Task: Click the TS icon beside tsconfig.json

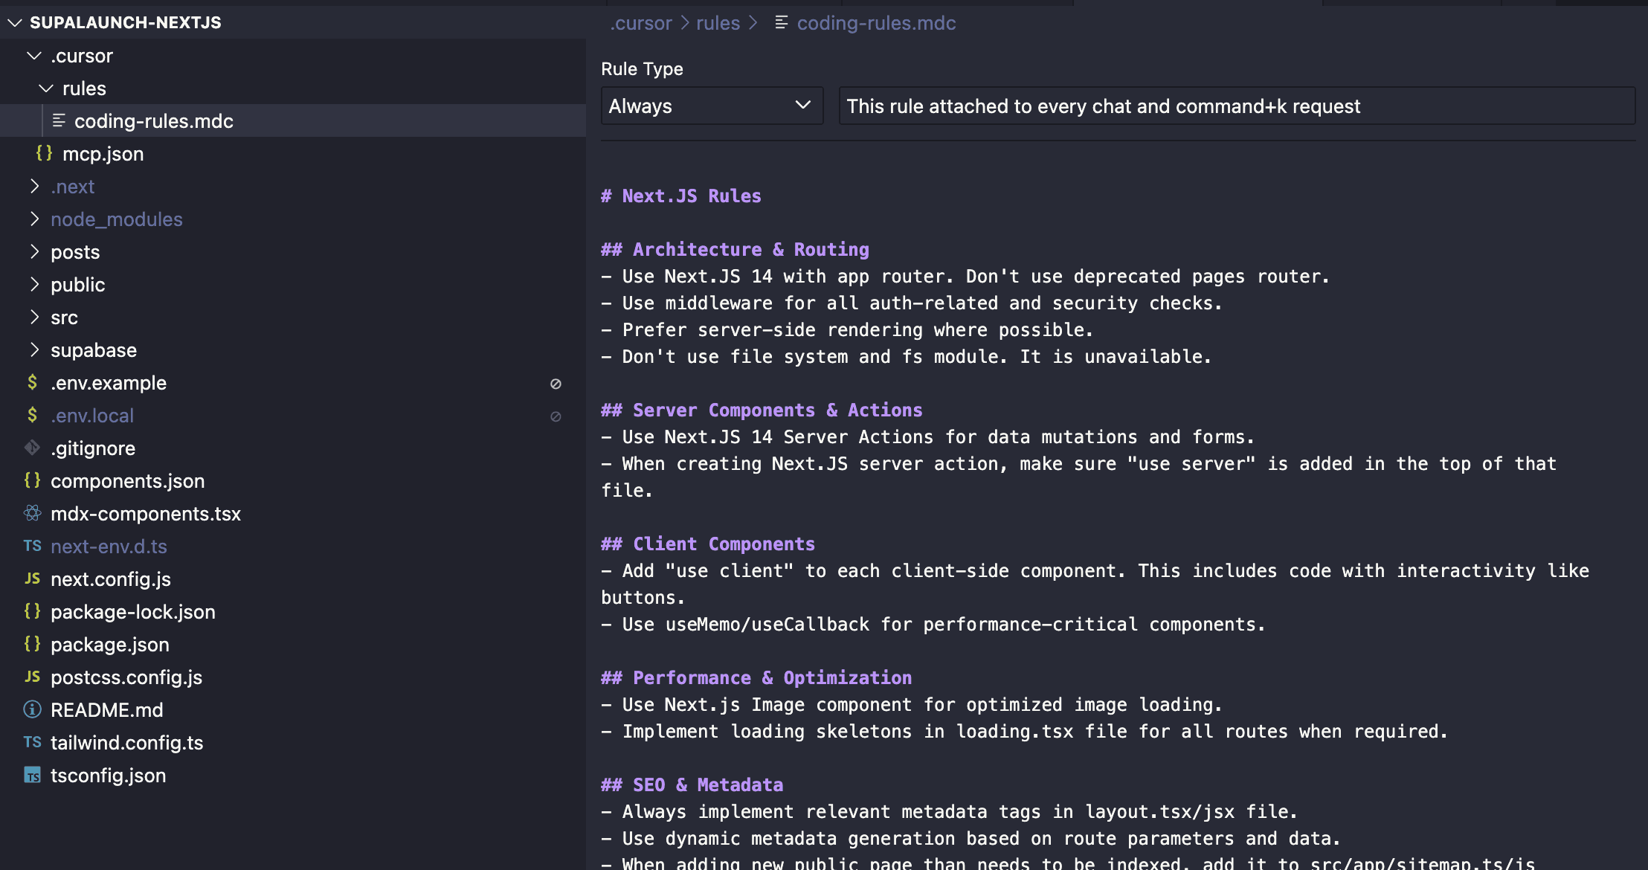Action: click(32, 776)
